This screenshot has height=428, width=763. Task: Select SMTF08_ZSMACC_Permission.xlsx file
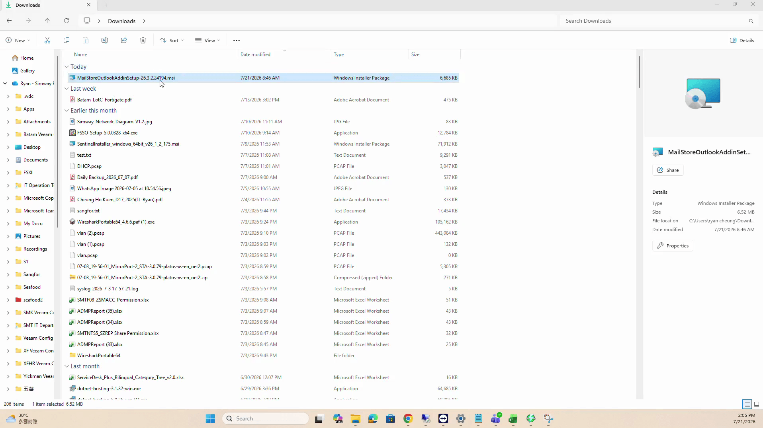[x=263, y=300]
